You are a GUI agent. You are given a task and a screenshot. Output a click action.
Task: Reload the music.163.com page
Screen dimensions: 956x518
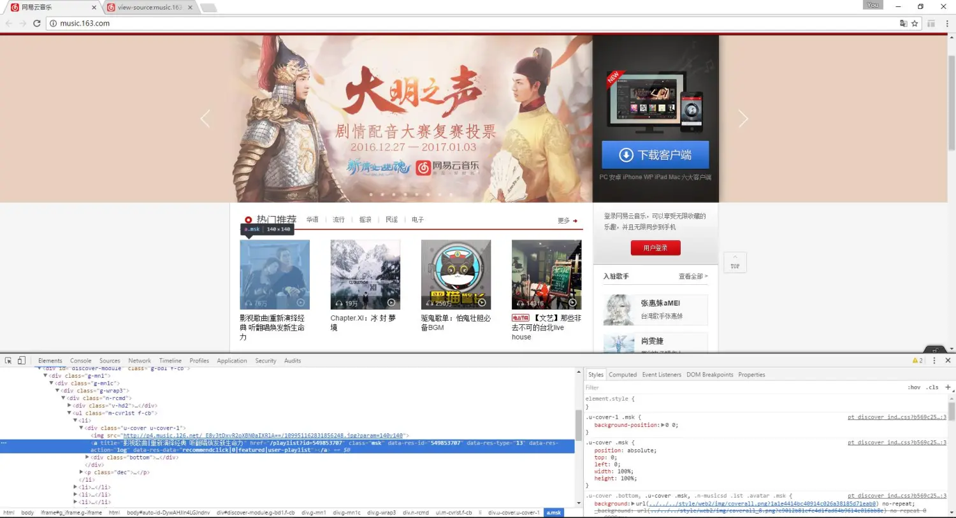tap(37, 23)
